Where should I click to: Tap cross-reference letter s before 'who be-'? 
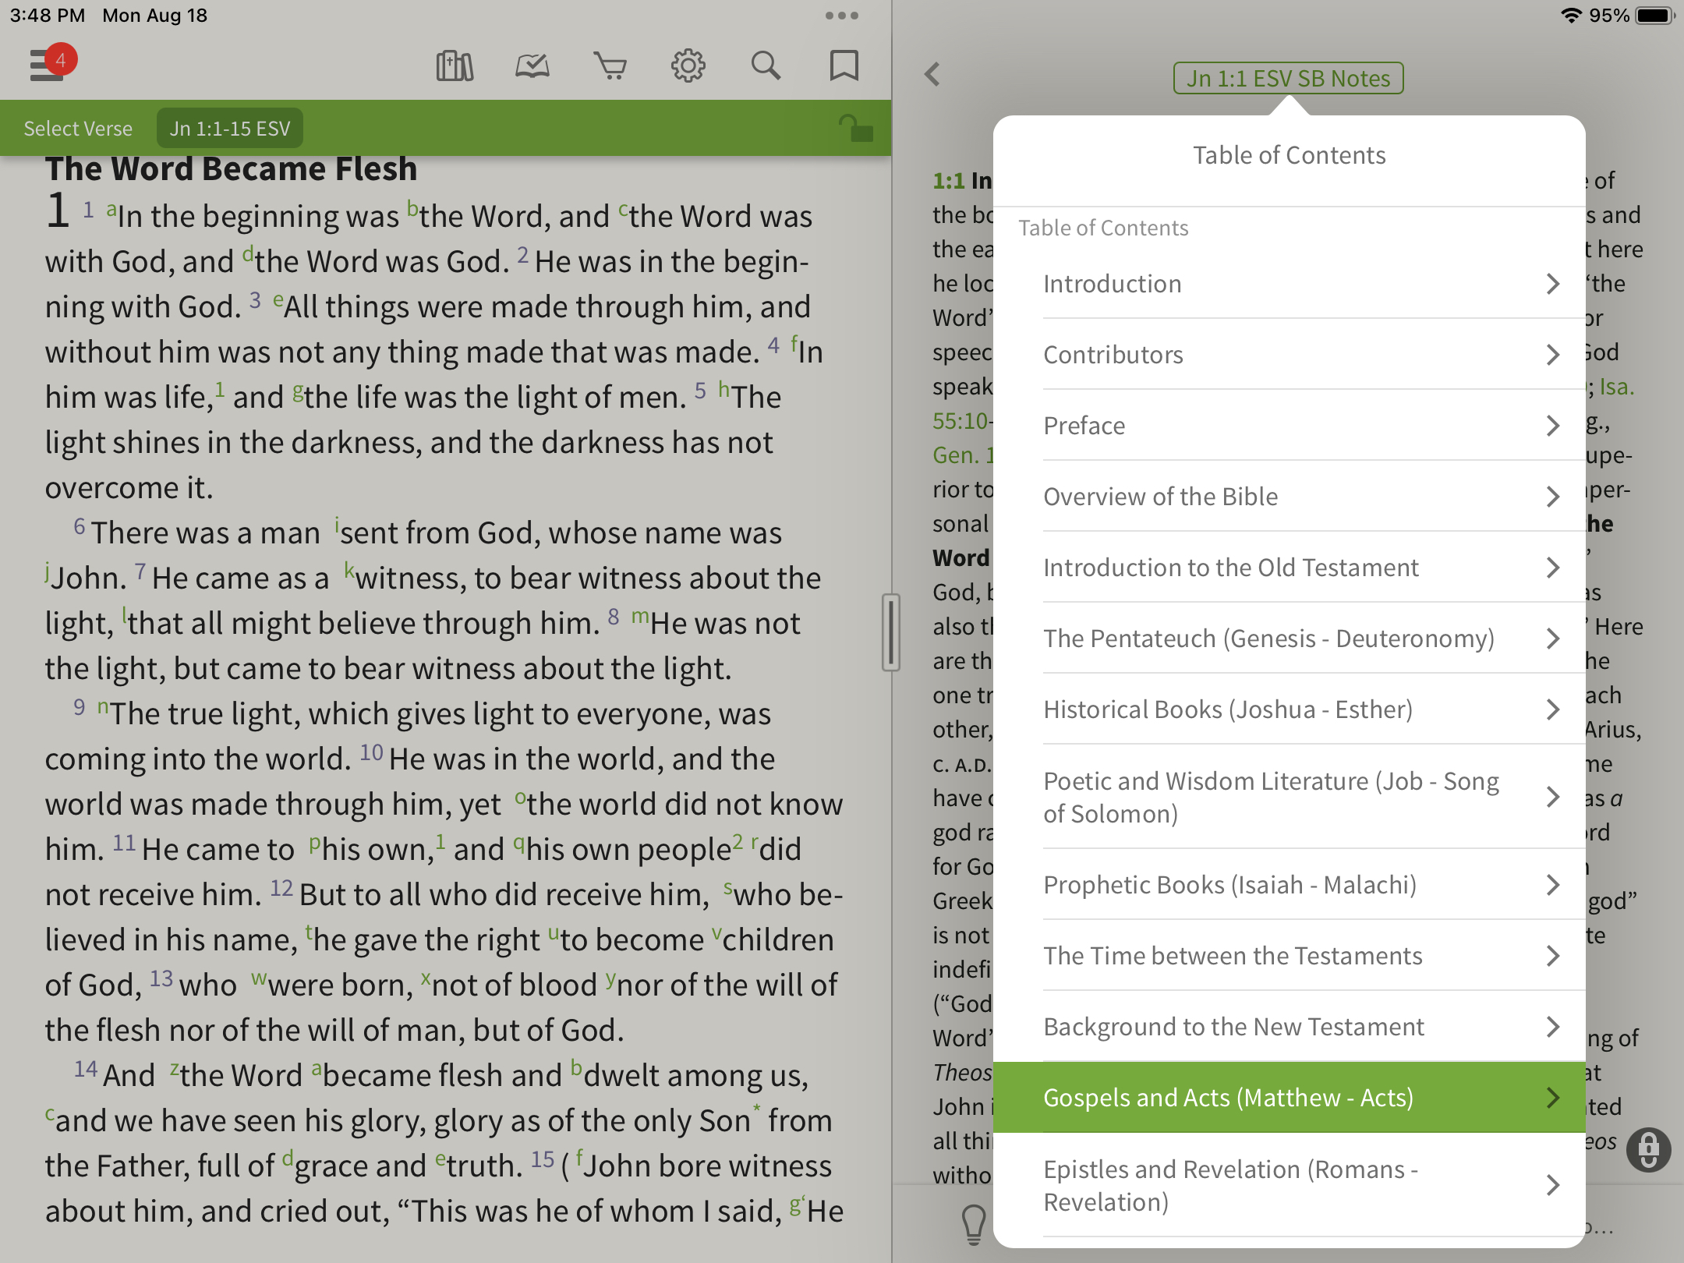(727, 887)
